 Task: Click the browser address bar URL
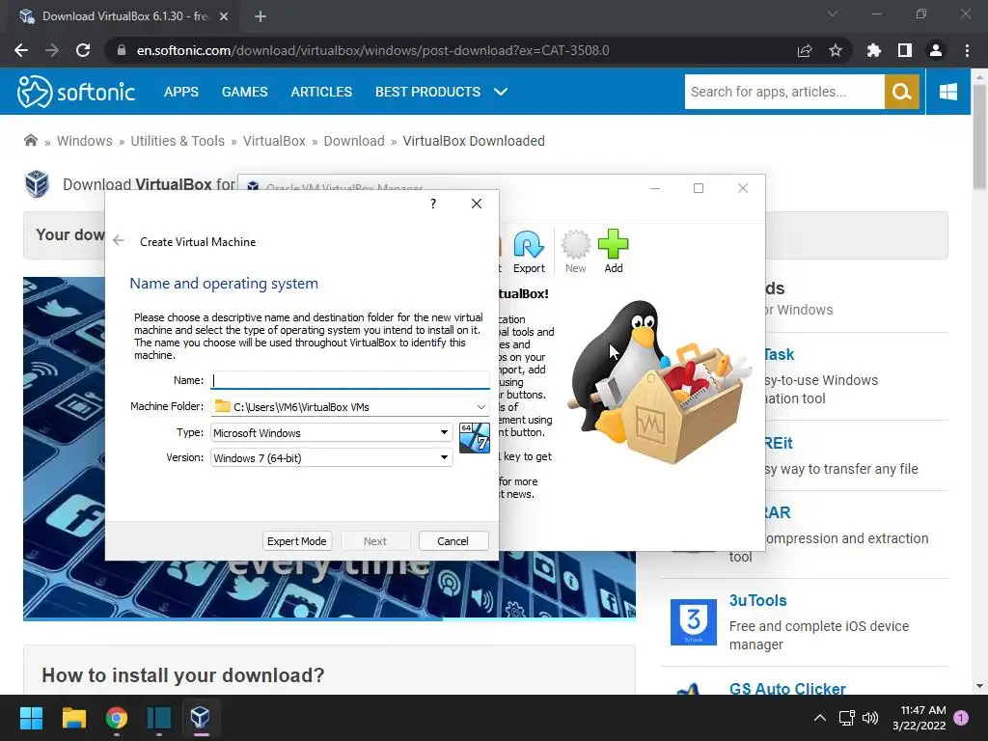click(373, 50)
